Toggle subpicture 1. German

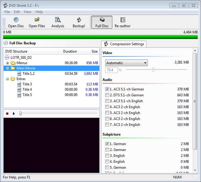tap(107, 144)
